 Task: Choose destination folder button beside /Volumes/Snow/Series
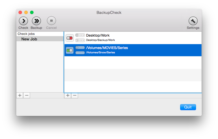tap(80, 53)
